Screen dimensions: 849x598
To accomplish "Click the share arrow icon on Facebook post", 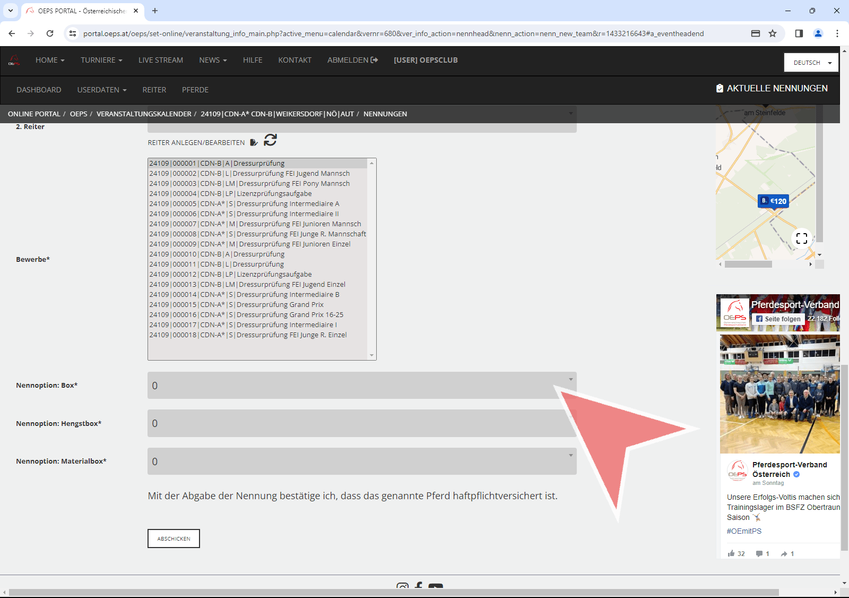I will tap(784, 553).
